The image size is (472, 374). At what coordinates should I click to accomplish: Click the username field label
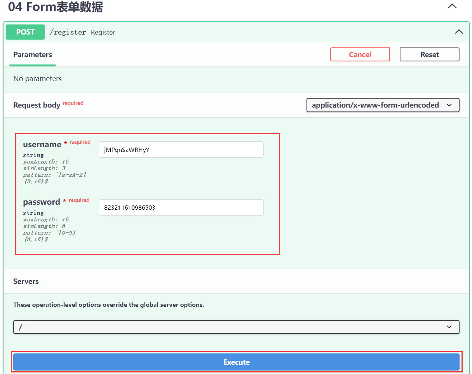[x=42, y=144]
